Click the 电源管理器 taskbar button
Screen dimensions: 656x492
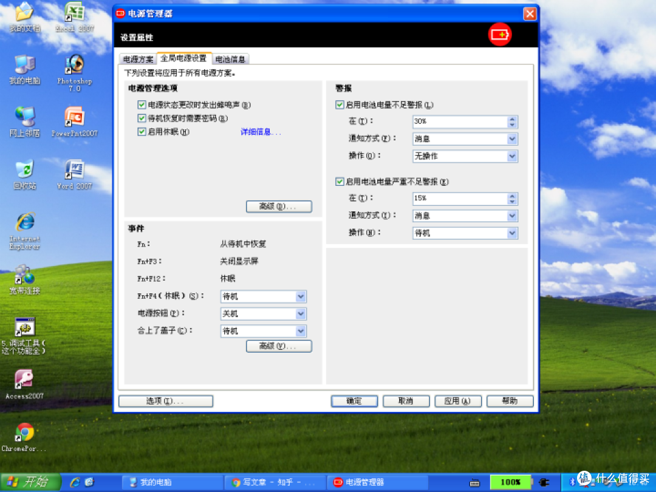pos(377,482)
